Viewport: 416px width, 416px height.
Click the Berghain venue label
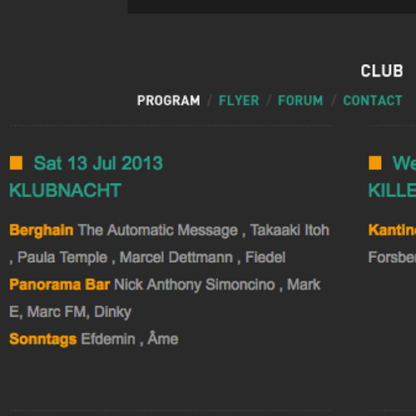[42, 230]
